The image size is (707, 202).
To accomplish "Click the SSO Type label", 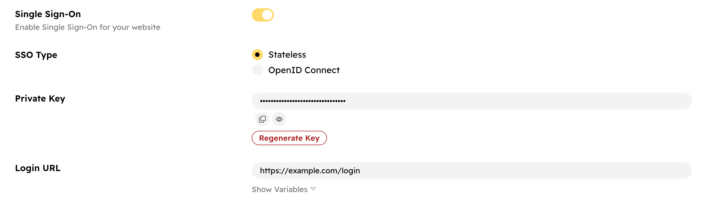I will [36, 55].
